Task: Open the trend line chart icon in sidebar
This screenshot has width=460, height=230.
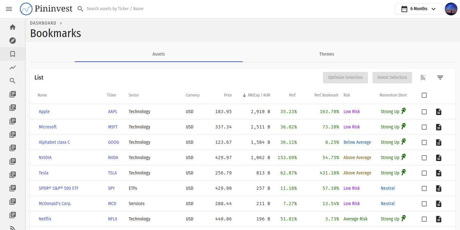Action: pos(12,67)
